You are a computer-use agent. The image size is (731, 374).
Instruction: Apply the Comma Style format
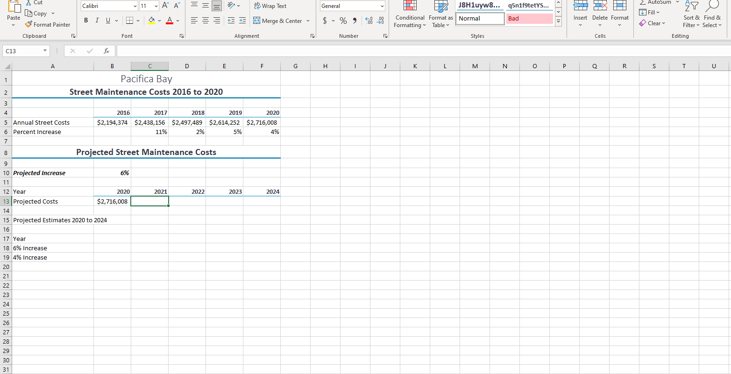(x=354, y=21)
